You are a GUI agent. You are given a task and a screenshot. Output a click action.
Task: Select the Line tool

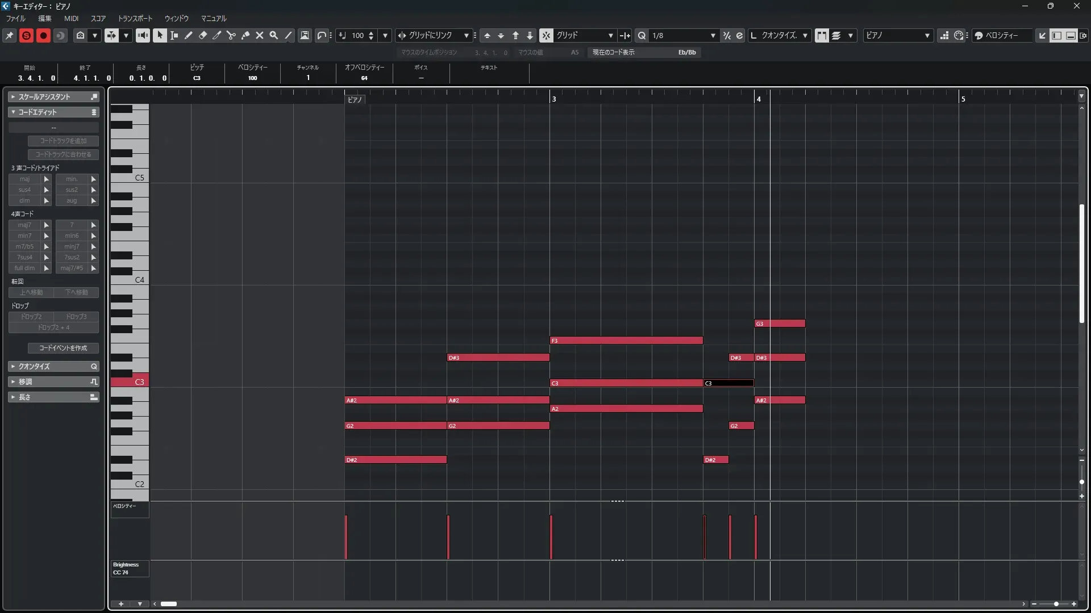pos(288,35)
